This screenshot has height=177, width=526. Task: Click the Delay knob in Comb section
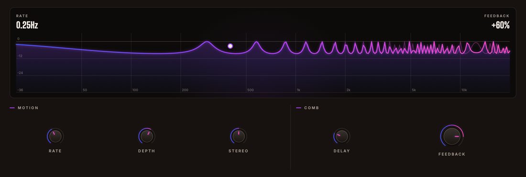click(x=341, y=136)
